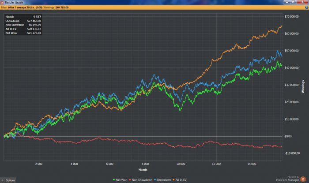Maximize the Results Graph window
Viewport: 309px width, 183px height.
pos(293,2)
